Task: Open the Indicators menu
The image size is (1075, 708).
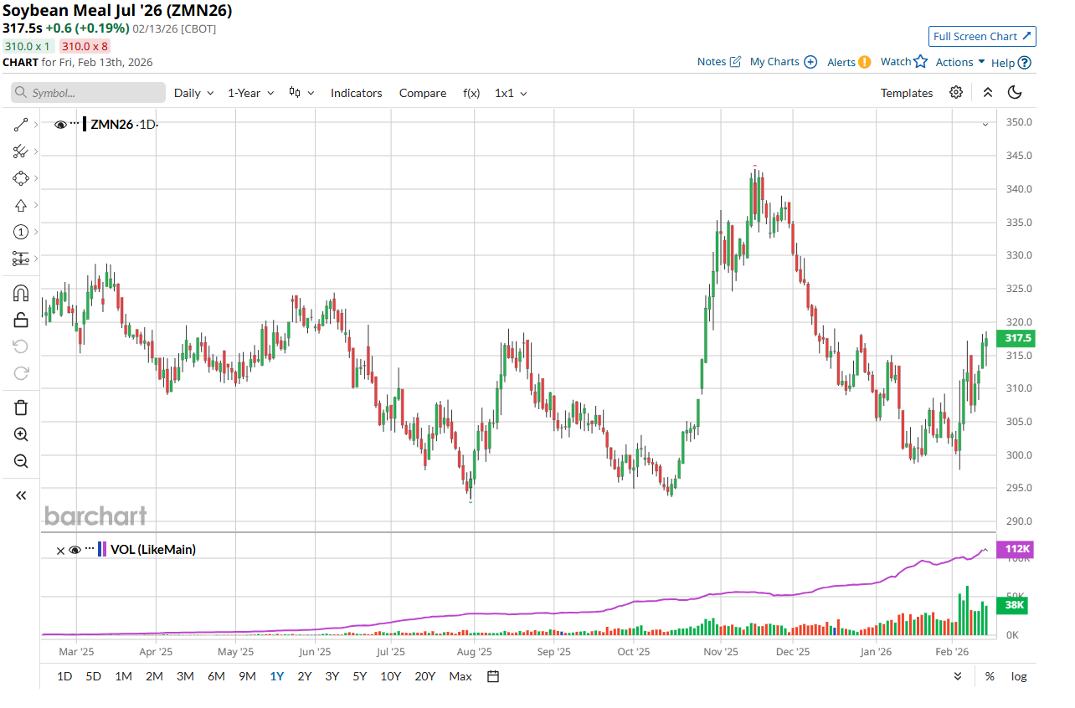Action: click(356, 93)
